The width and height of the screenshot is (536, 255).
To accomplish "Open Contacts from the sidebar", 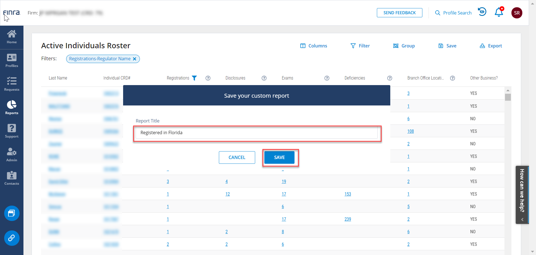I will (12, 178).
